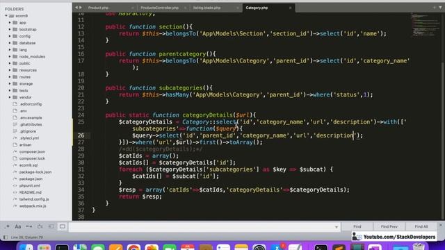The image size is (445, 250).
Task: Open Launchpad from the Dock
Action: click(44, 247)
